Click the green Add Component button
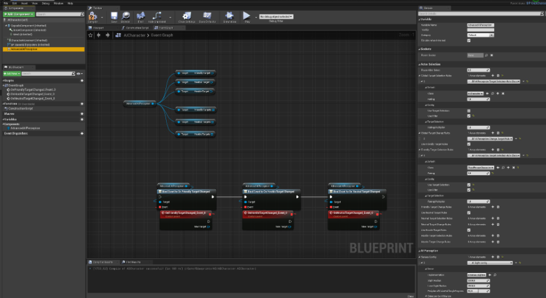The height and width of the screenshot is (298, 546). click(18, 13)
